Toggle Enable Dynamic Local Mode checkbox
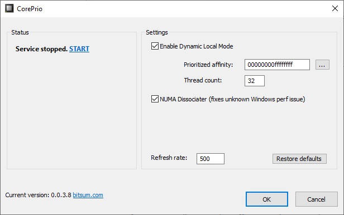This screenshot has width=344, height=215. (155, 46)
